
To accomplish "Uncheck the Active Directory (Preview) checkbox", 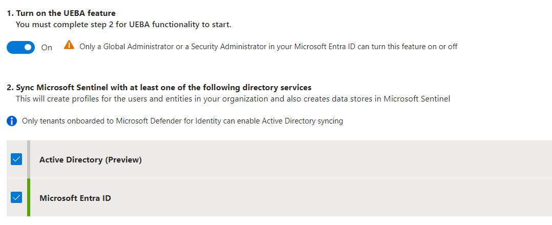I will [x=16, y=159].
